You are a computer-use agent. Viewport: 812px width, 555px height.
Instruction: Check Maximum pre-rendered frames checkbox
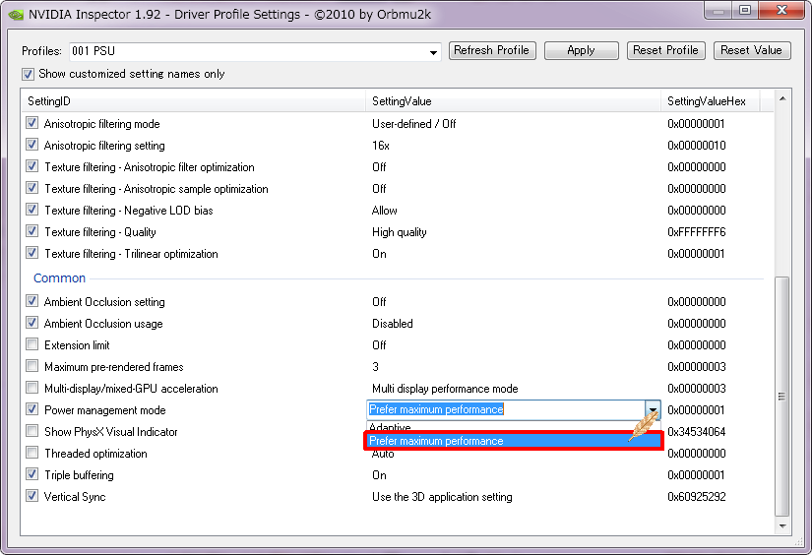tap(32, 366)
